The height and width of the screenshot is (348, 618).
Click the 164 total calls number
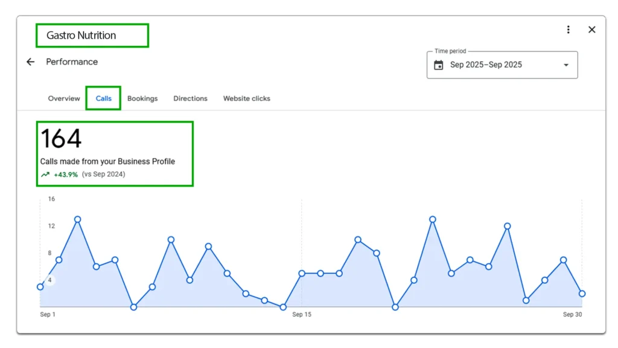pos(61,139)
